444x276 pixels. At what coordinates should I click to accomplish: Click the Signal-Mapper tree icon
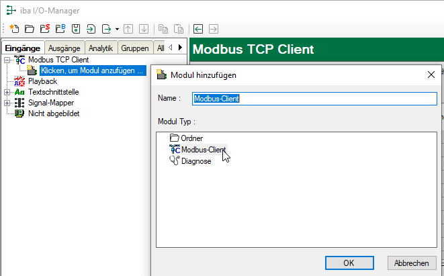19,103
